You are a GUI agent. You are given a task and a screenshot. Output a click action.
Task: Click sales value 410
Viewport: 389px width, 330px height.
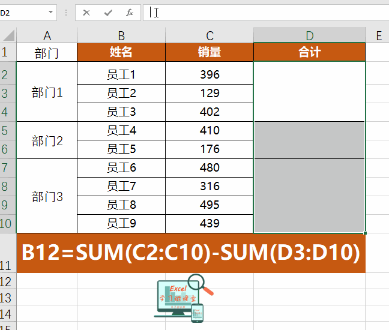coord(210,131)
